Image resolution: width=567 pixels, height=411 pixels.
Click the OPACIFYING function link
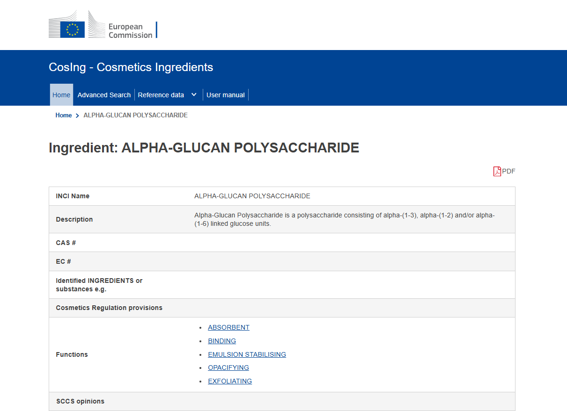pyautogui.click(x=228, y=368)
